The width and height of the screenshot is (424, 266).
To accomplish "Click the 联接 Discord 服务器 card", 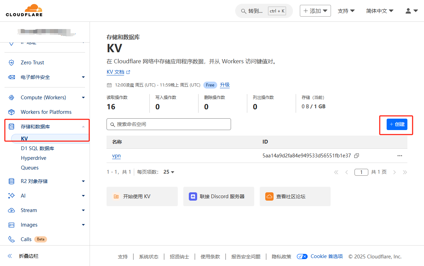I will click(219, 196).
